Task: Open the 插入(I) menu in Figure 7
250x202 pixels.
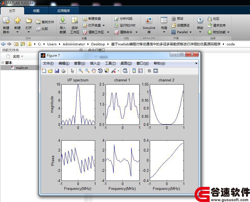Action: coord(95,63)
